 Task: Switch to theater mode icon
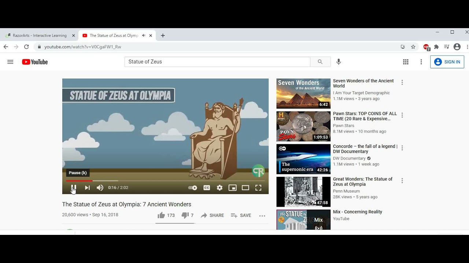click(245, 188)
